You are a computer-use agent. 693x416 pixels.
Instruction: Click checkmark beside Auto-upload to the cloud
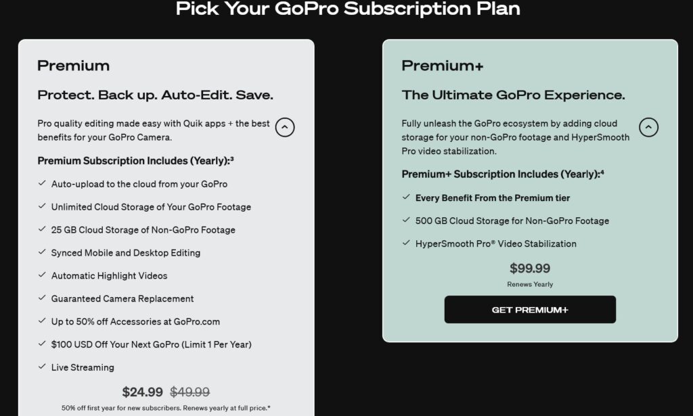point(42,183)
